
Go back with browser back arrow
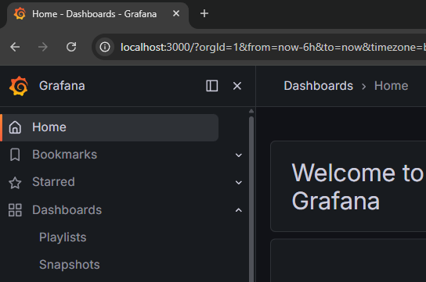pyautogui.click(x=15, y=47)
